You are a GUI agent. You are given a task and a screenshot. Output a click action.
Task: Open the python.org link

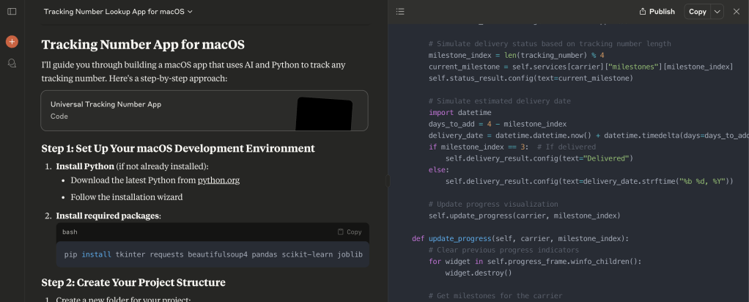click(218, 180)
